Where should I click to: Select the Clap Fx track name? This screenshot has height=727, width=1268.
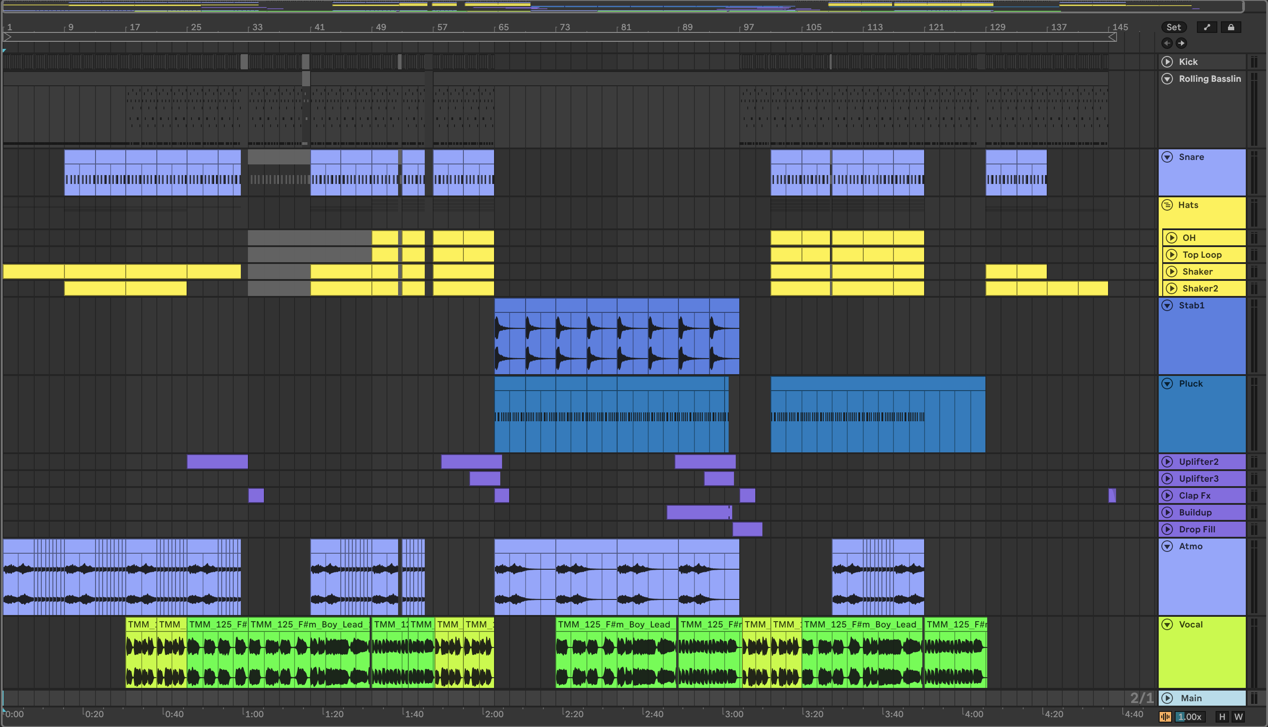[1195, 496]
